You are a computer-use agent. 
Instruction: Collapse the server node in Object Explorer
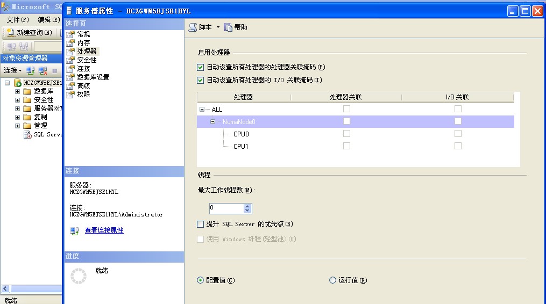pos(8,83)
